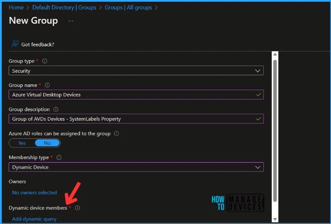The height and width of the screenshot is (224, 331).
Task: Click the Group name label text
Action: [x=23, y=85]
